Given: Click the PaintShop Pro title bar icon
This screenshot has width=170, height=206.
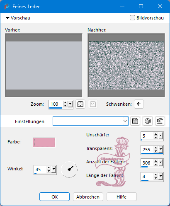Looking at the screenshot, I should click(7, 7).
